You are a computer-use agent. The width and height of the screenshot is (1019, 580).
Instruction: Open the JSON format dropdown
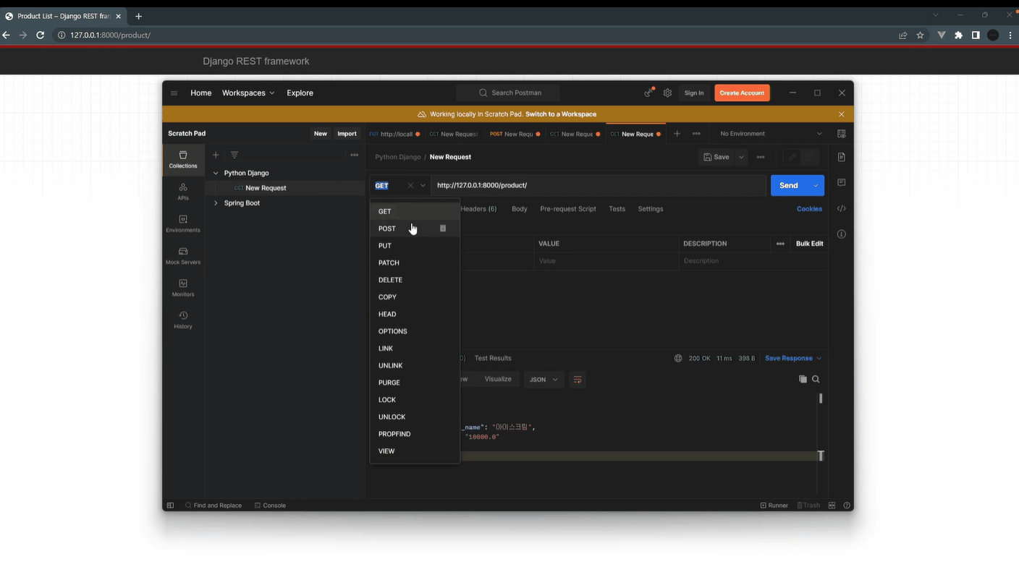(x=544, y=380)
